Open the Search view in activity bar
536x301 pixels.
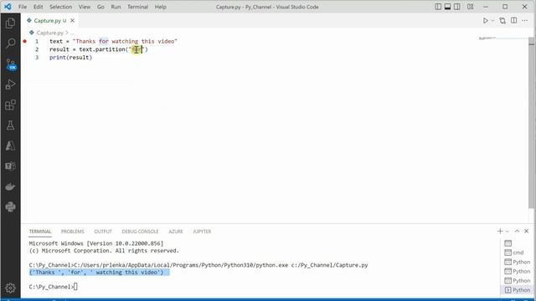(x=10, y=43)
